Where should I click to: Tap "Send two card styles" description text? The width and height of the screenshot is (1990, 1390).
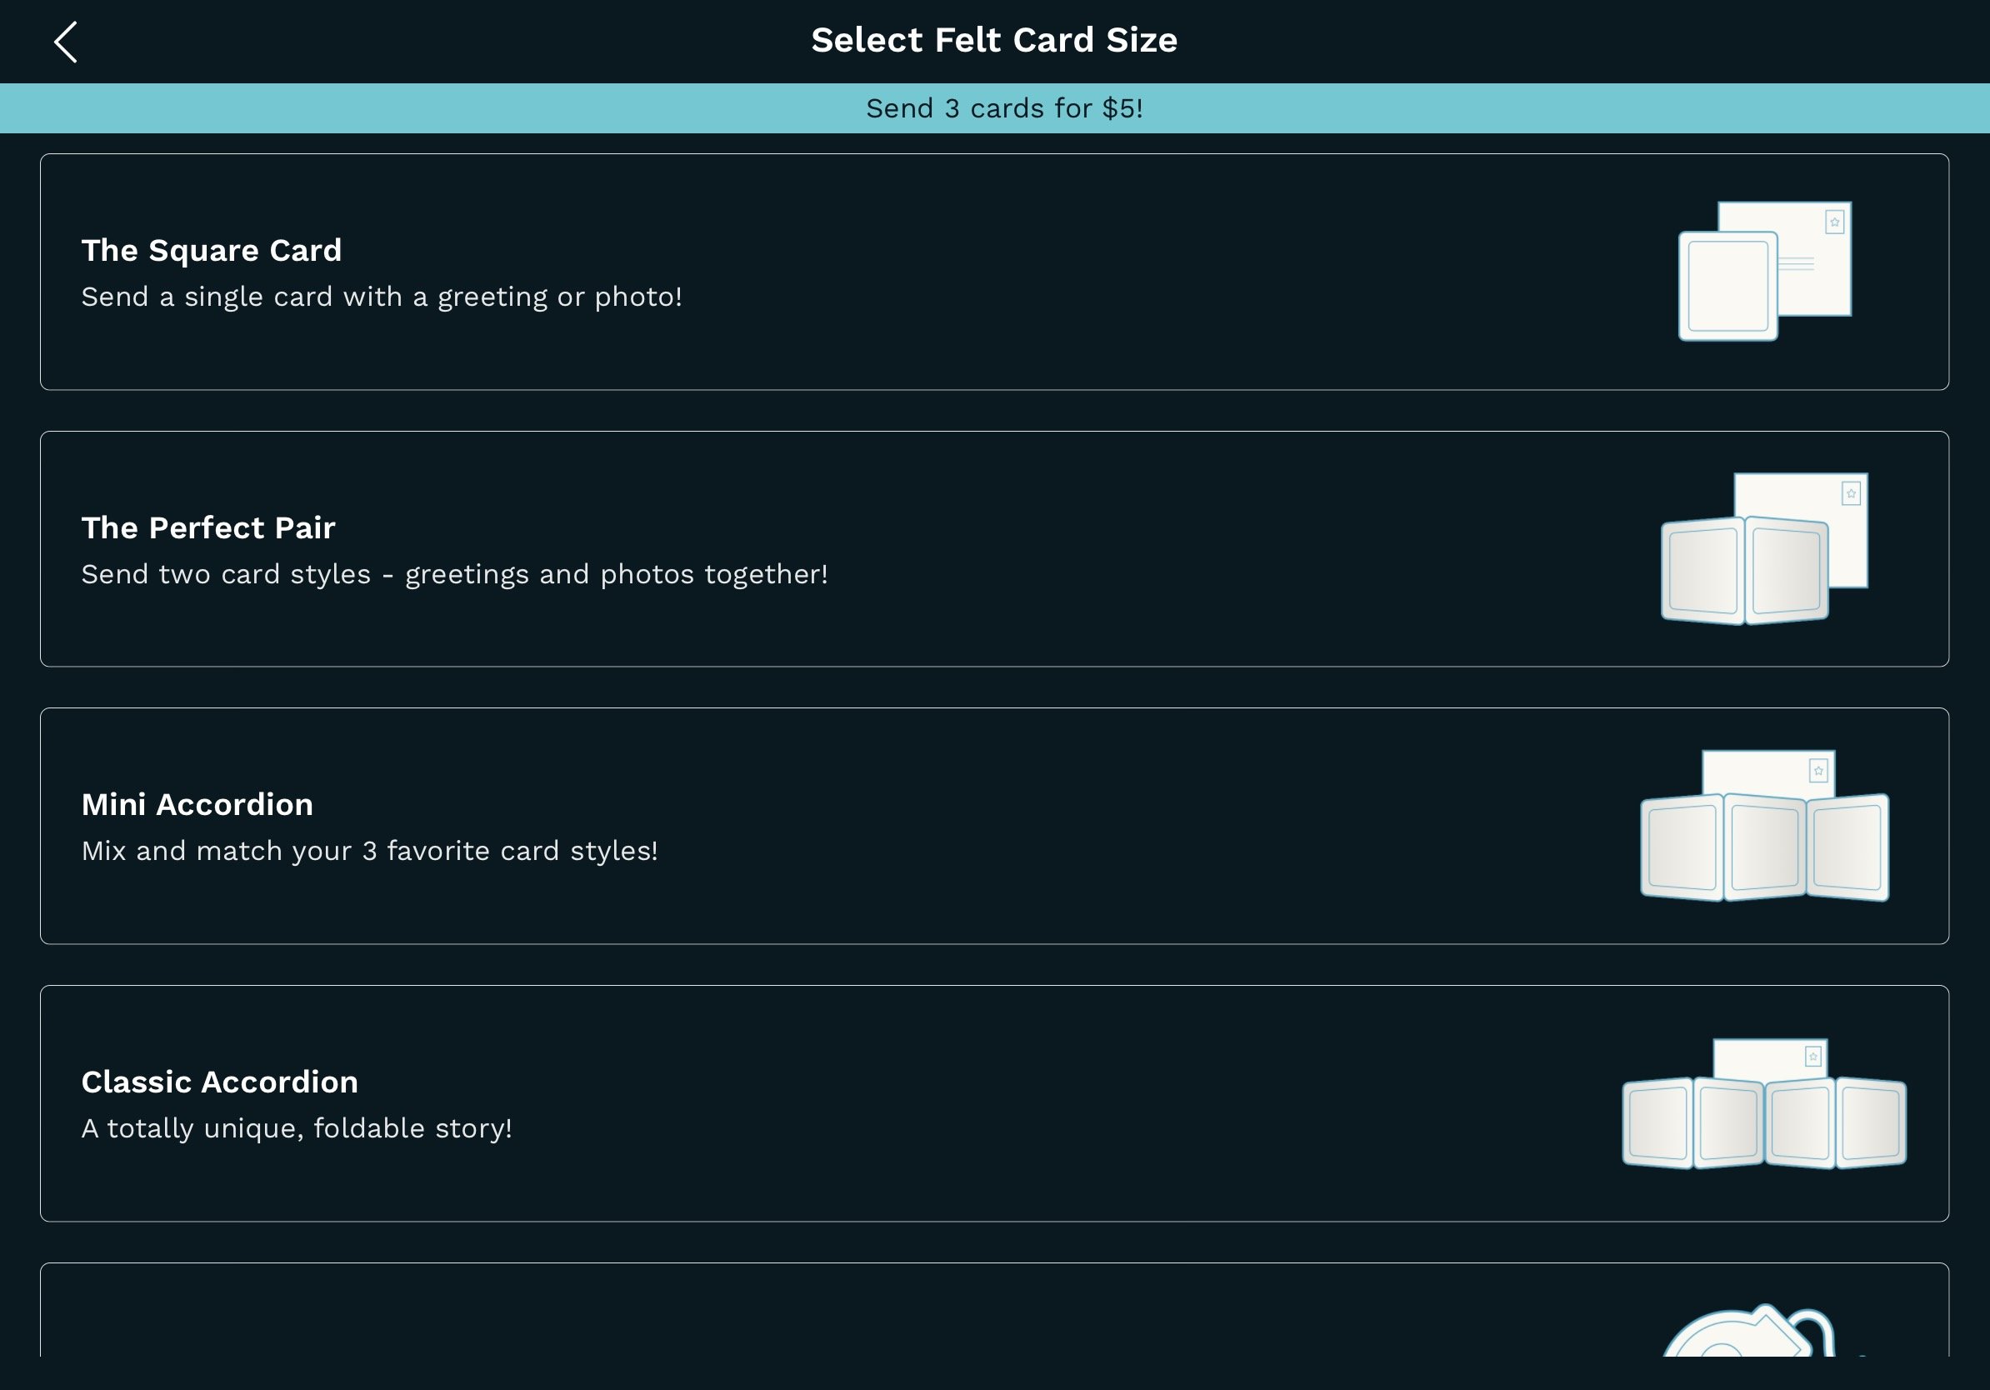[x=226, y=574]
